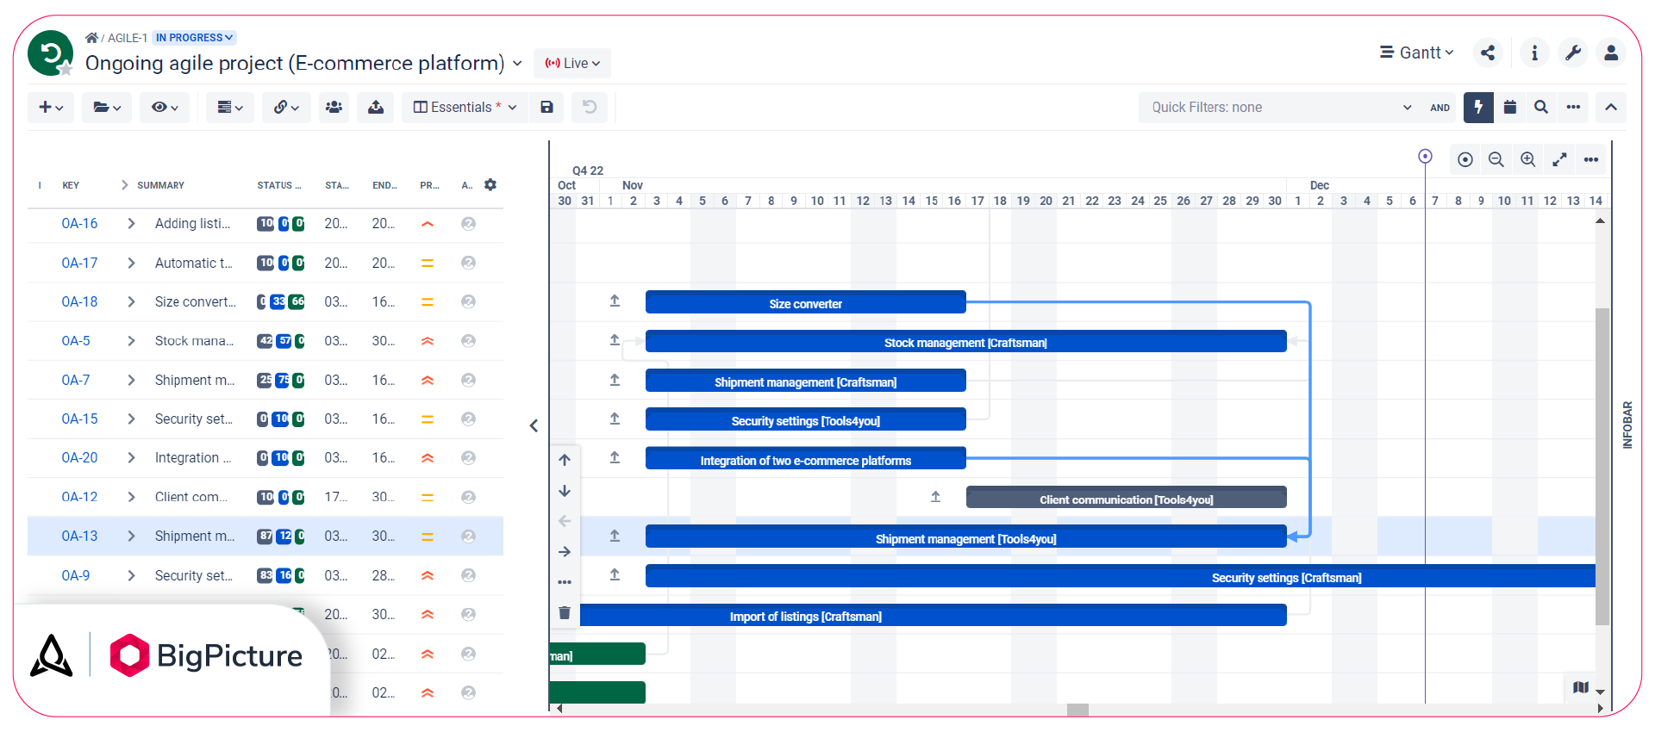Open the OA-13 issue key link
Screen dimensions: 1655x732
[79, 536]
